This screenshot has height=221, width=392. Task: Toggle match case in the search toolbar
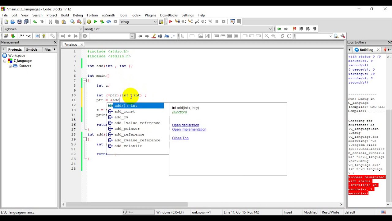click(167, 36)
